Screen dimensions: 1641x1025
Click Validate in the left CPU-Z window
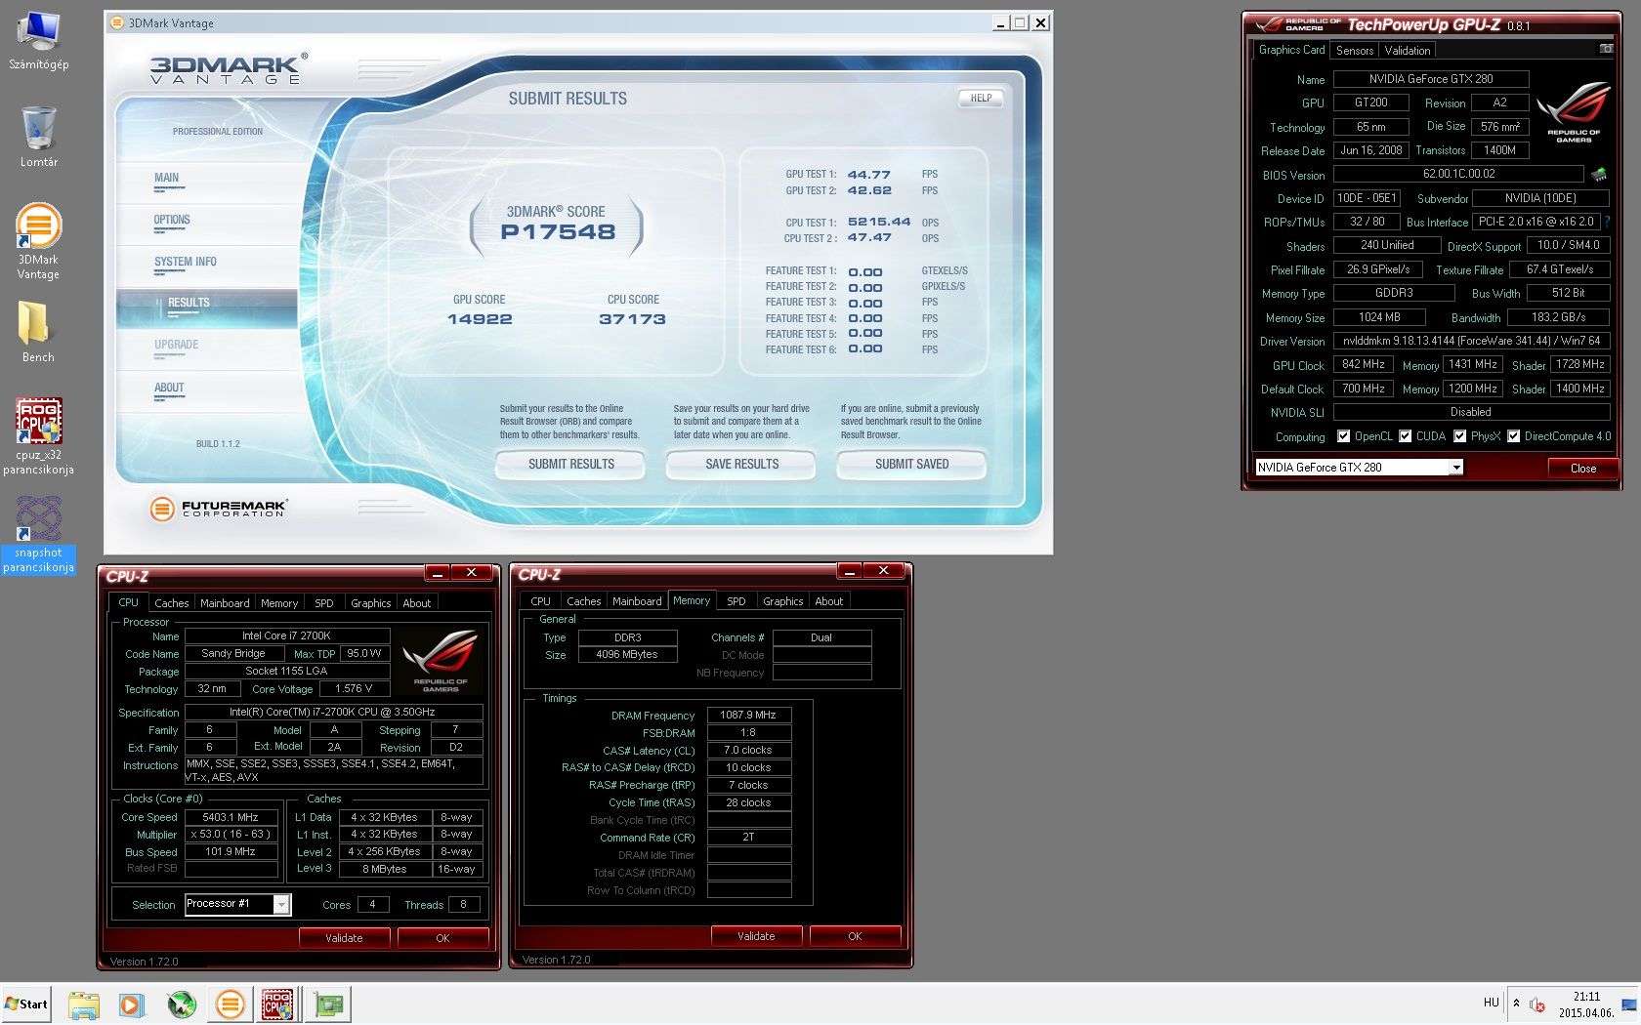click(344, 938)
